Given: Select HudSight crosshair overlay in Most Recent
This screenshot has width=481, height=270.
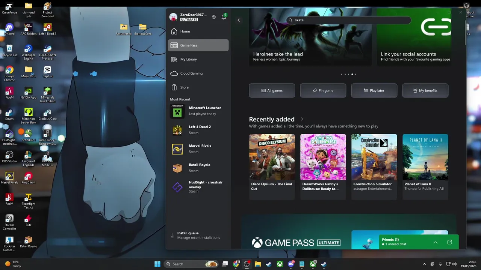Looking at the screenshot, I should point(198,187).
